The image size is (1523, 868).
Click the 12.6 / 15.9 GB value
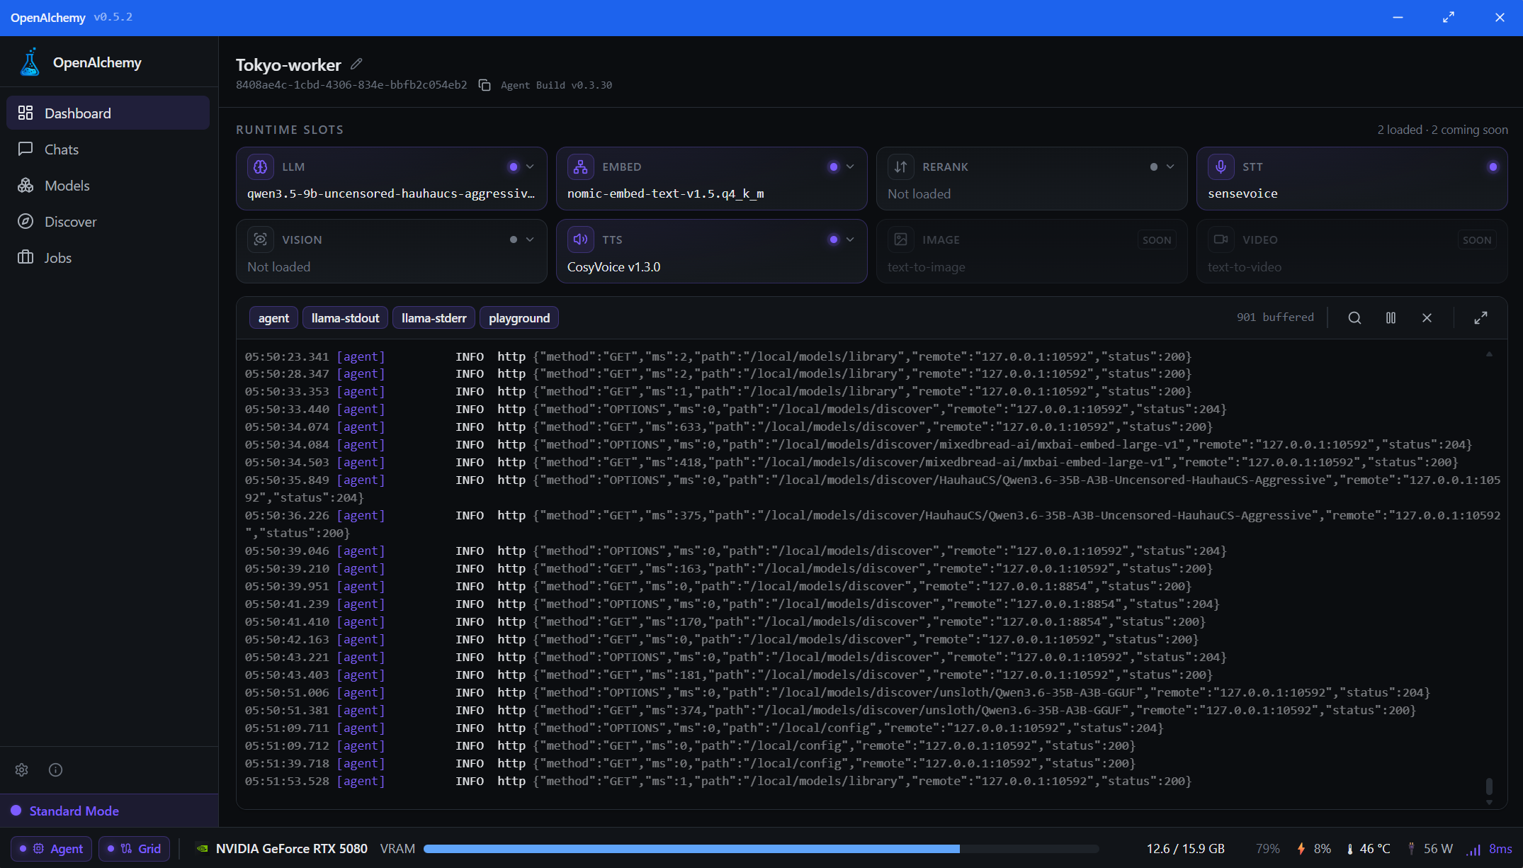tap(1185, 849)
